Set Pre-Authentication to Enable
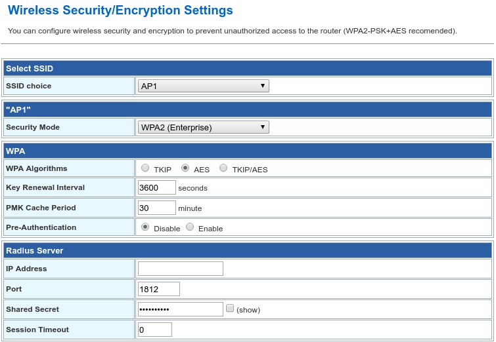The height and width of the screenshot is (342, 496). 190,227
